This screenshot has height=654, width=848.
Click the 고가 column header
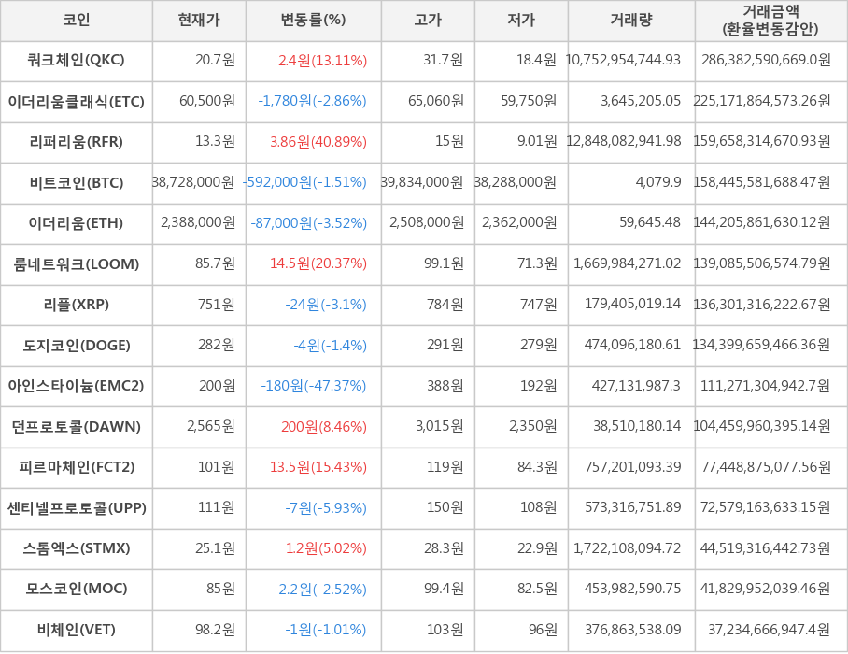[x=428, y=21]
